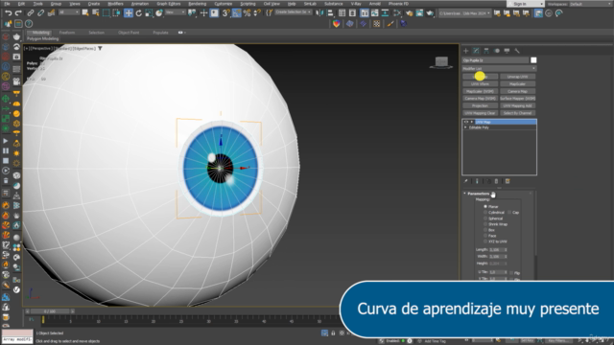614x345 pixels.
Task: Open the Create tab in command panel
Action: [x=466, y=51]
